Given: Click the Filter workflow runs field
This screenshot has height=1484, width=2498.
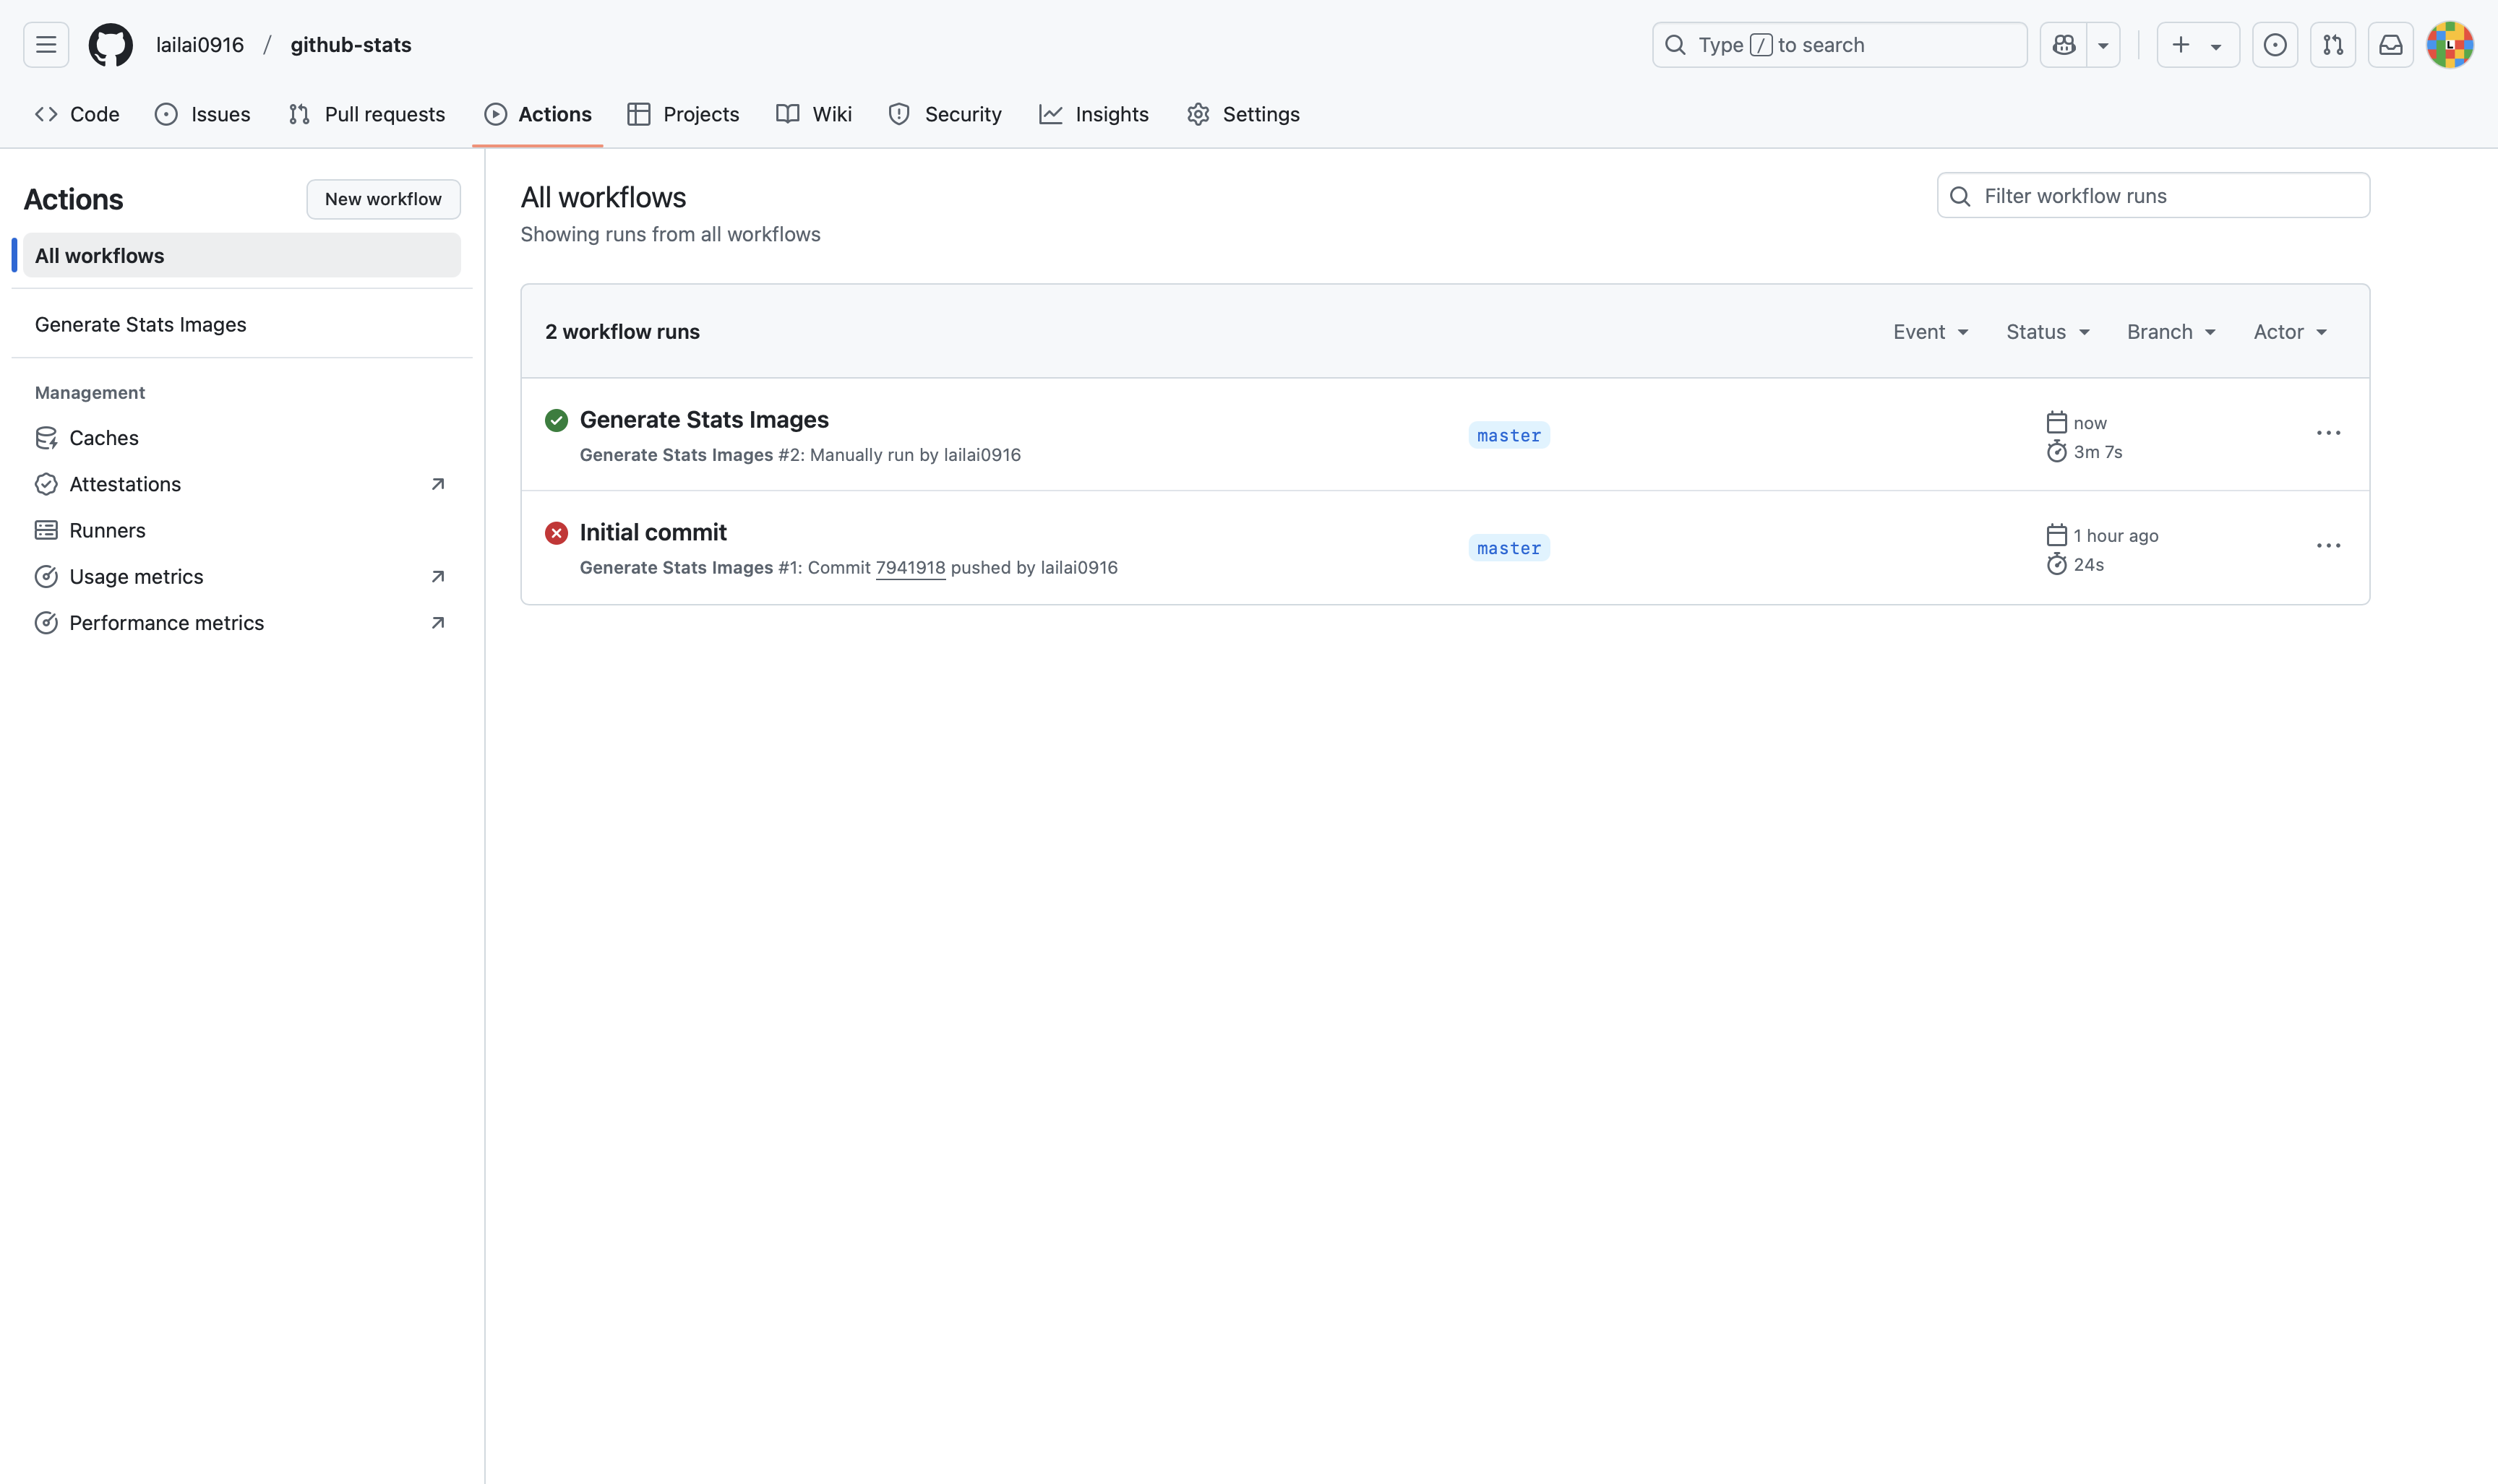Looking at the screenshot, I should pyautogui.click(x=2153, y=196).
